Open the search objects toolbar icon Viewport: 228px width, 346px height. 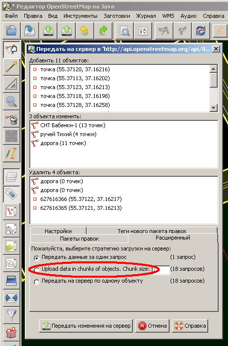point(124,31)
